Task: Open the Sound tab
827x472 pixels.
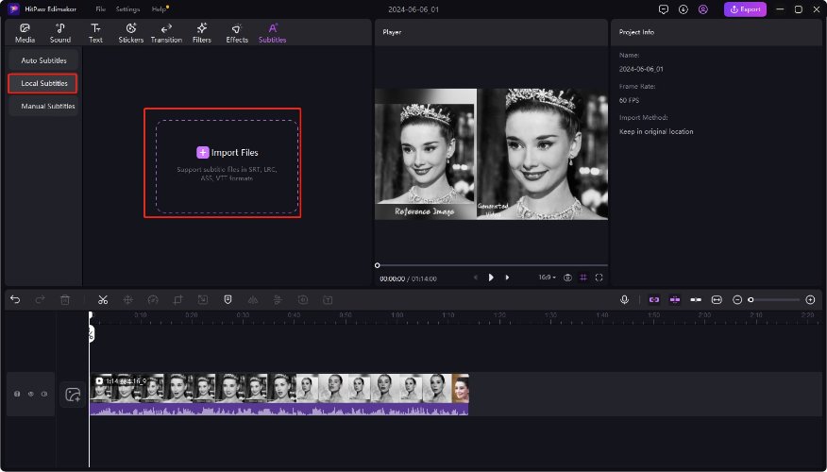Action: pos(60,33)
